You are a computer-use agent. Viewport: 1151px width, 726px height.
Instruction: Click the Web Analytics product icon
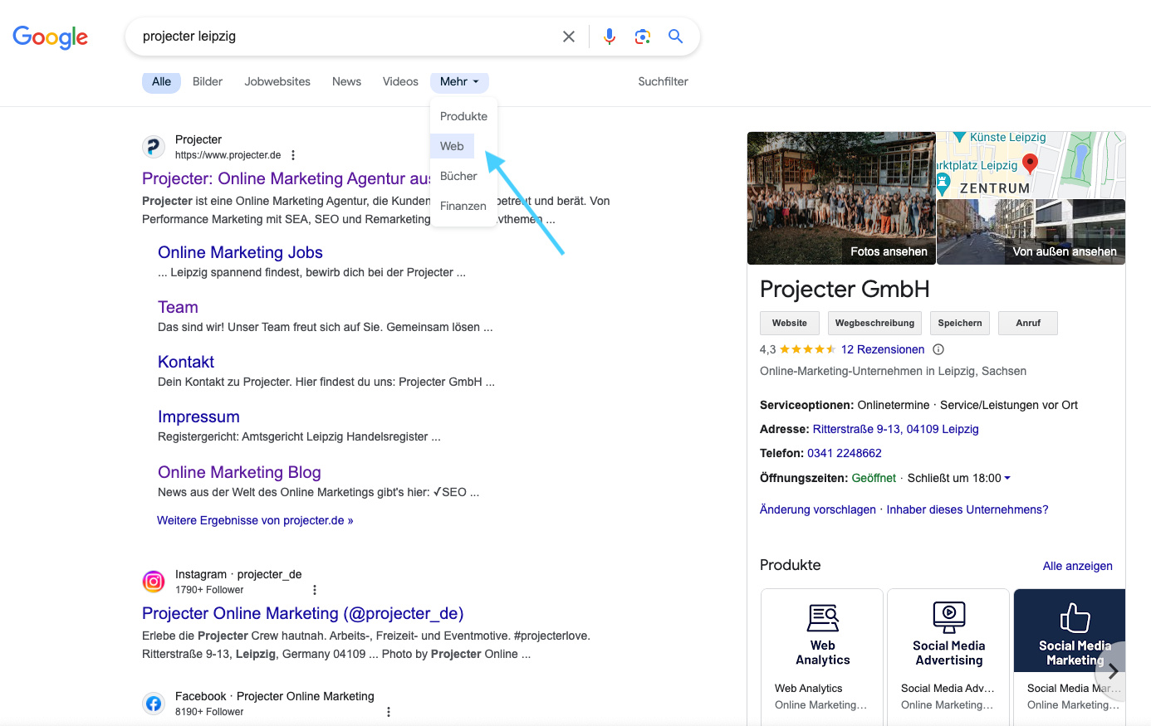coord(823,618)
